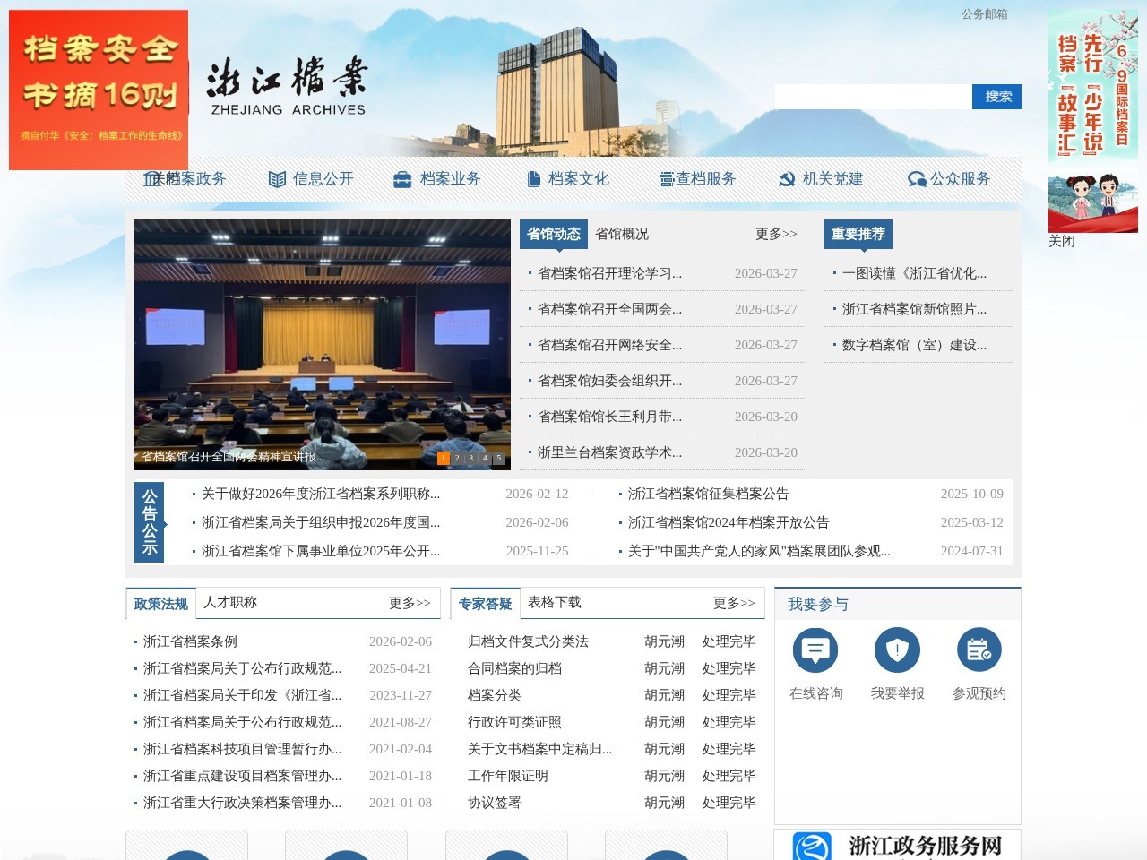
Task: Close the right floating banner via 关闭
Action: point(1062,241)
